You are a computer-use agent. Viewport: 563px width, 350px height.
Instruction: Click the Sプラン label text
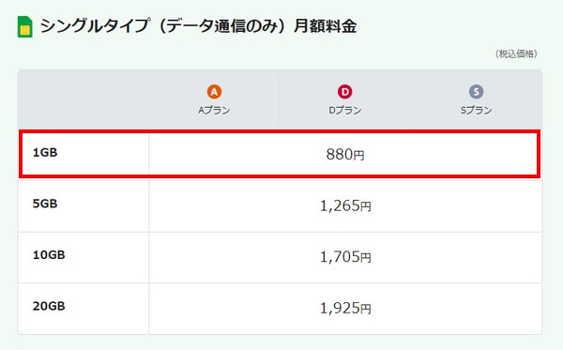(476, 110)
